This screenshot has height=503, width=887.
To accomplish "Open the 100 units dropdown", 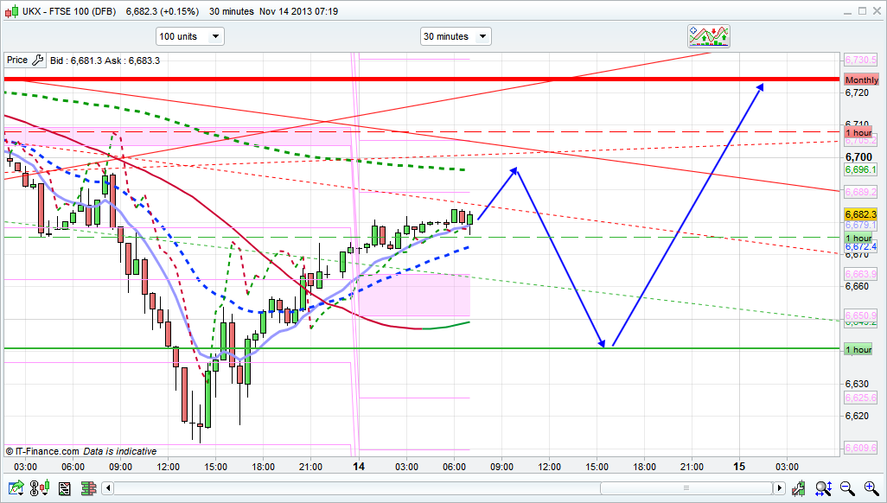I will 189,36.
